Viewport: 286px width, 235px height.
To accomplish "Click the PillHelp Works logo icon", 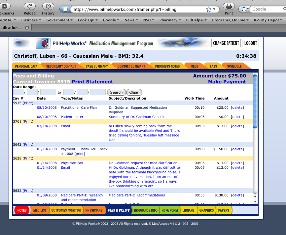I will (43, 44).
